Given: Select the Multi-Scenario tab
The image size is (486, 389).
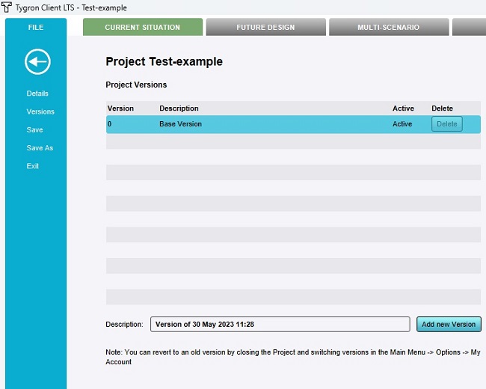Looking at the screenshot, I should (388, 28).
